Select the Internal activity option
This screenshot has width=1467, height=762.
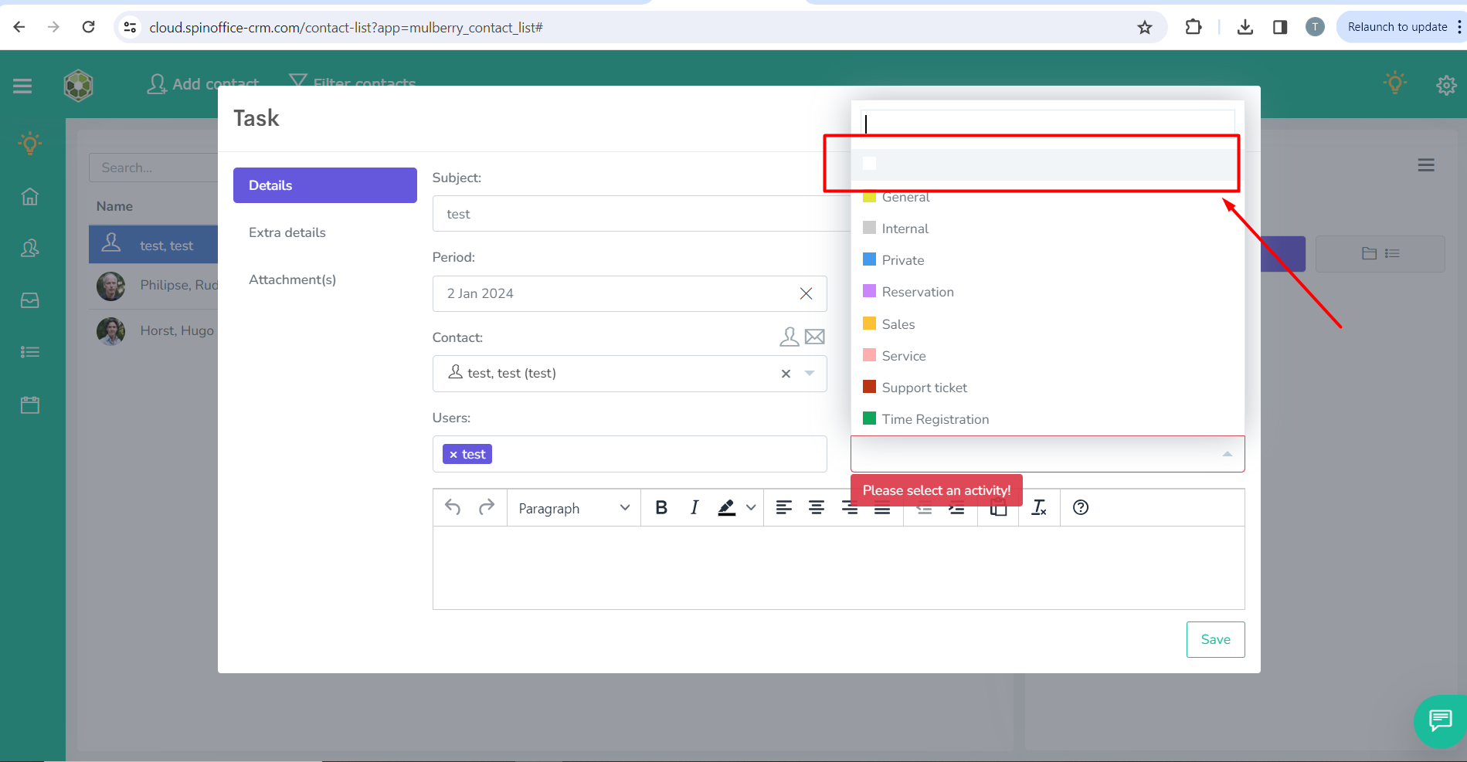(1048, 229)
